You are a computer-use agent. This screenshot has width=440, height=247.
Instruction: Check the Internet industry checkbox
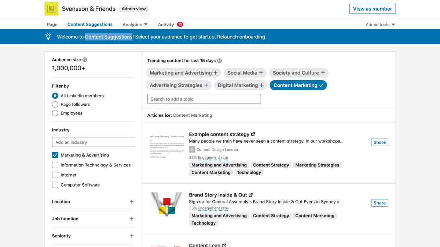pyautogui.click(x=55, y=175)
